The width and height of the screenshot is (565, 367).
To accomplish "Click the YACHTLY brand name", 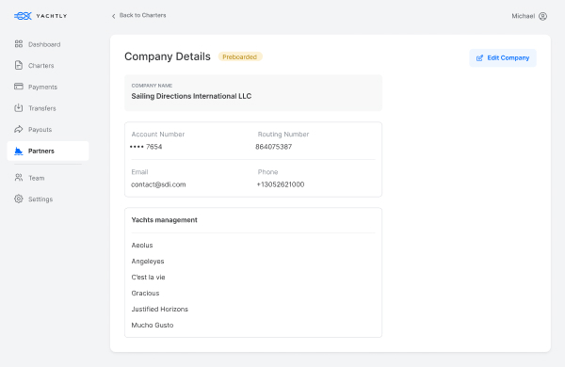I will pyautogui.click(x=52, y=16).
